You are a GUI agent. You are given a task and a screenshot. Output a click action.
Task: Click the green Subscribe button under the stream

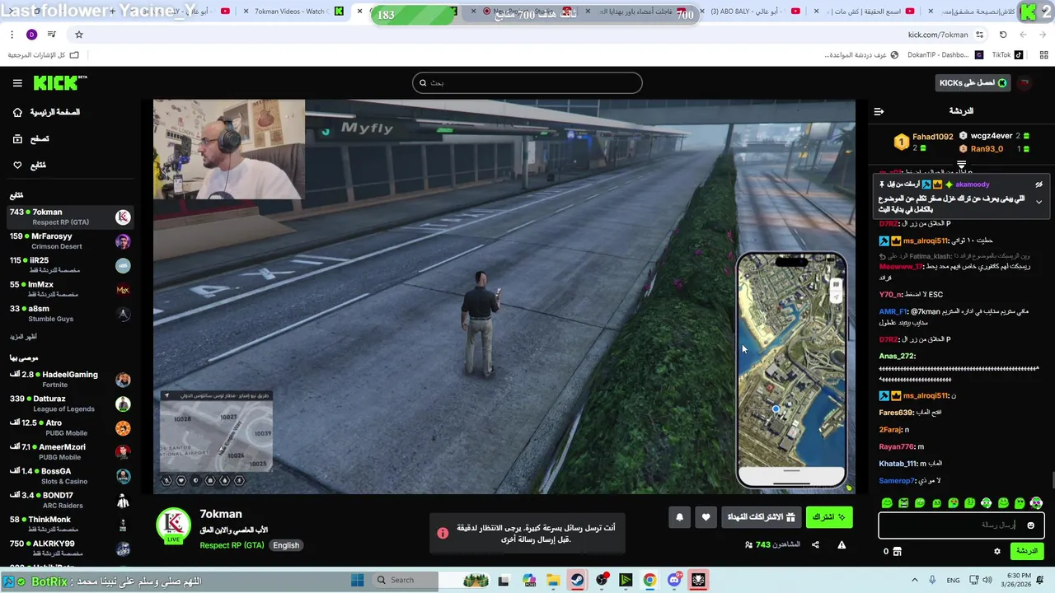pos(829,517)
